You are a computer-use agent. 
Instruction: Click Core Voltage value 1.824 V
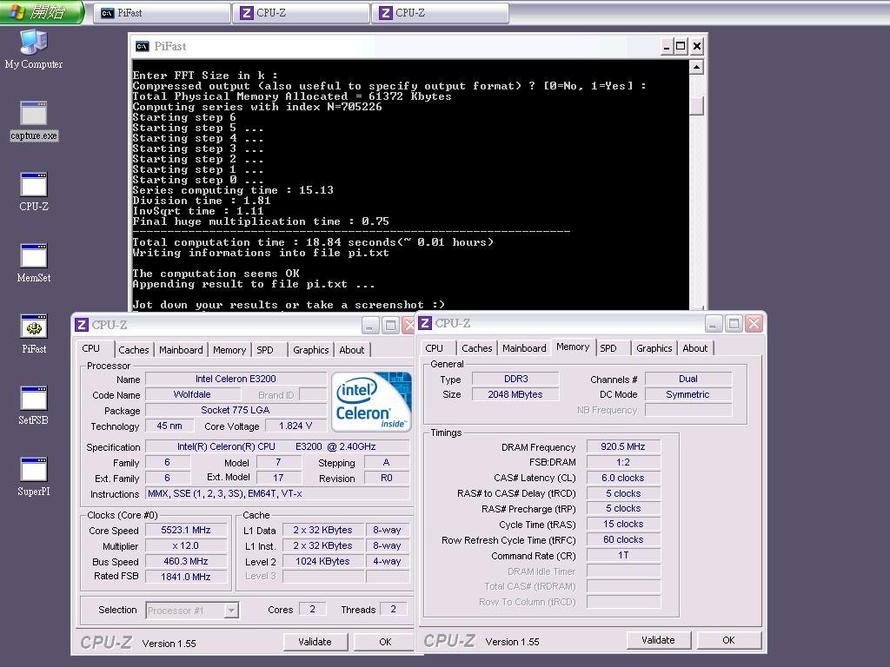point(296,426)
